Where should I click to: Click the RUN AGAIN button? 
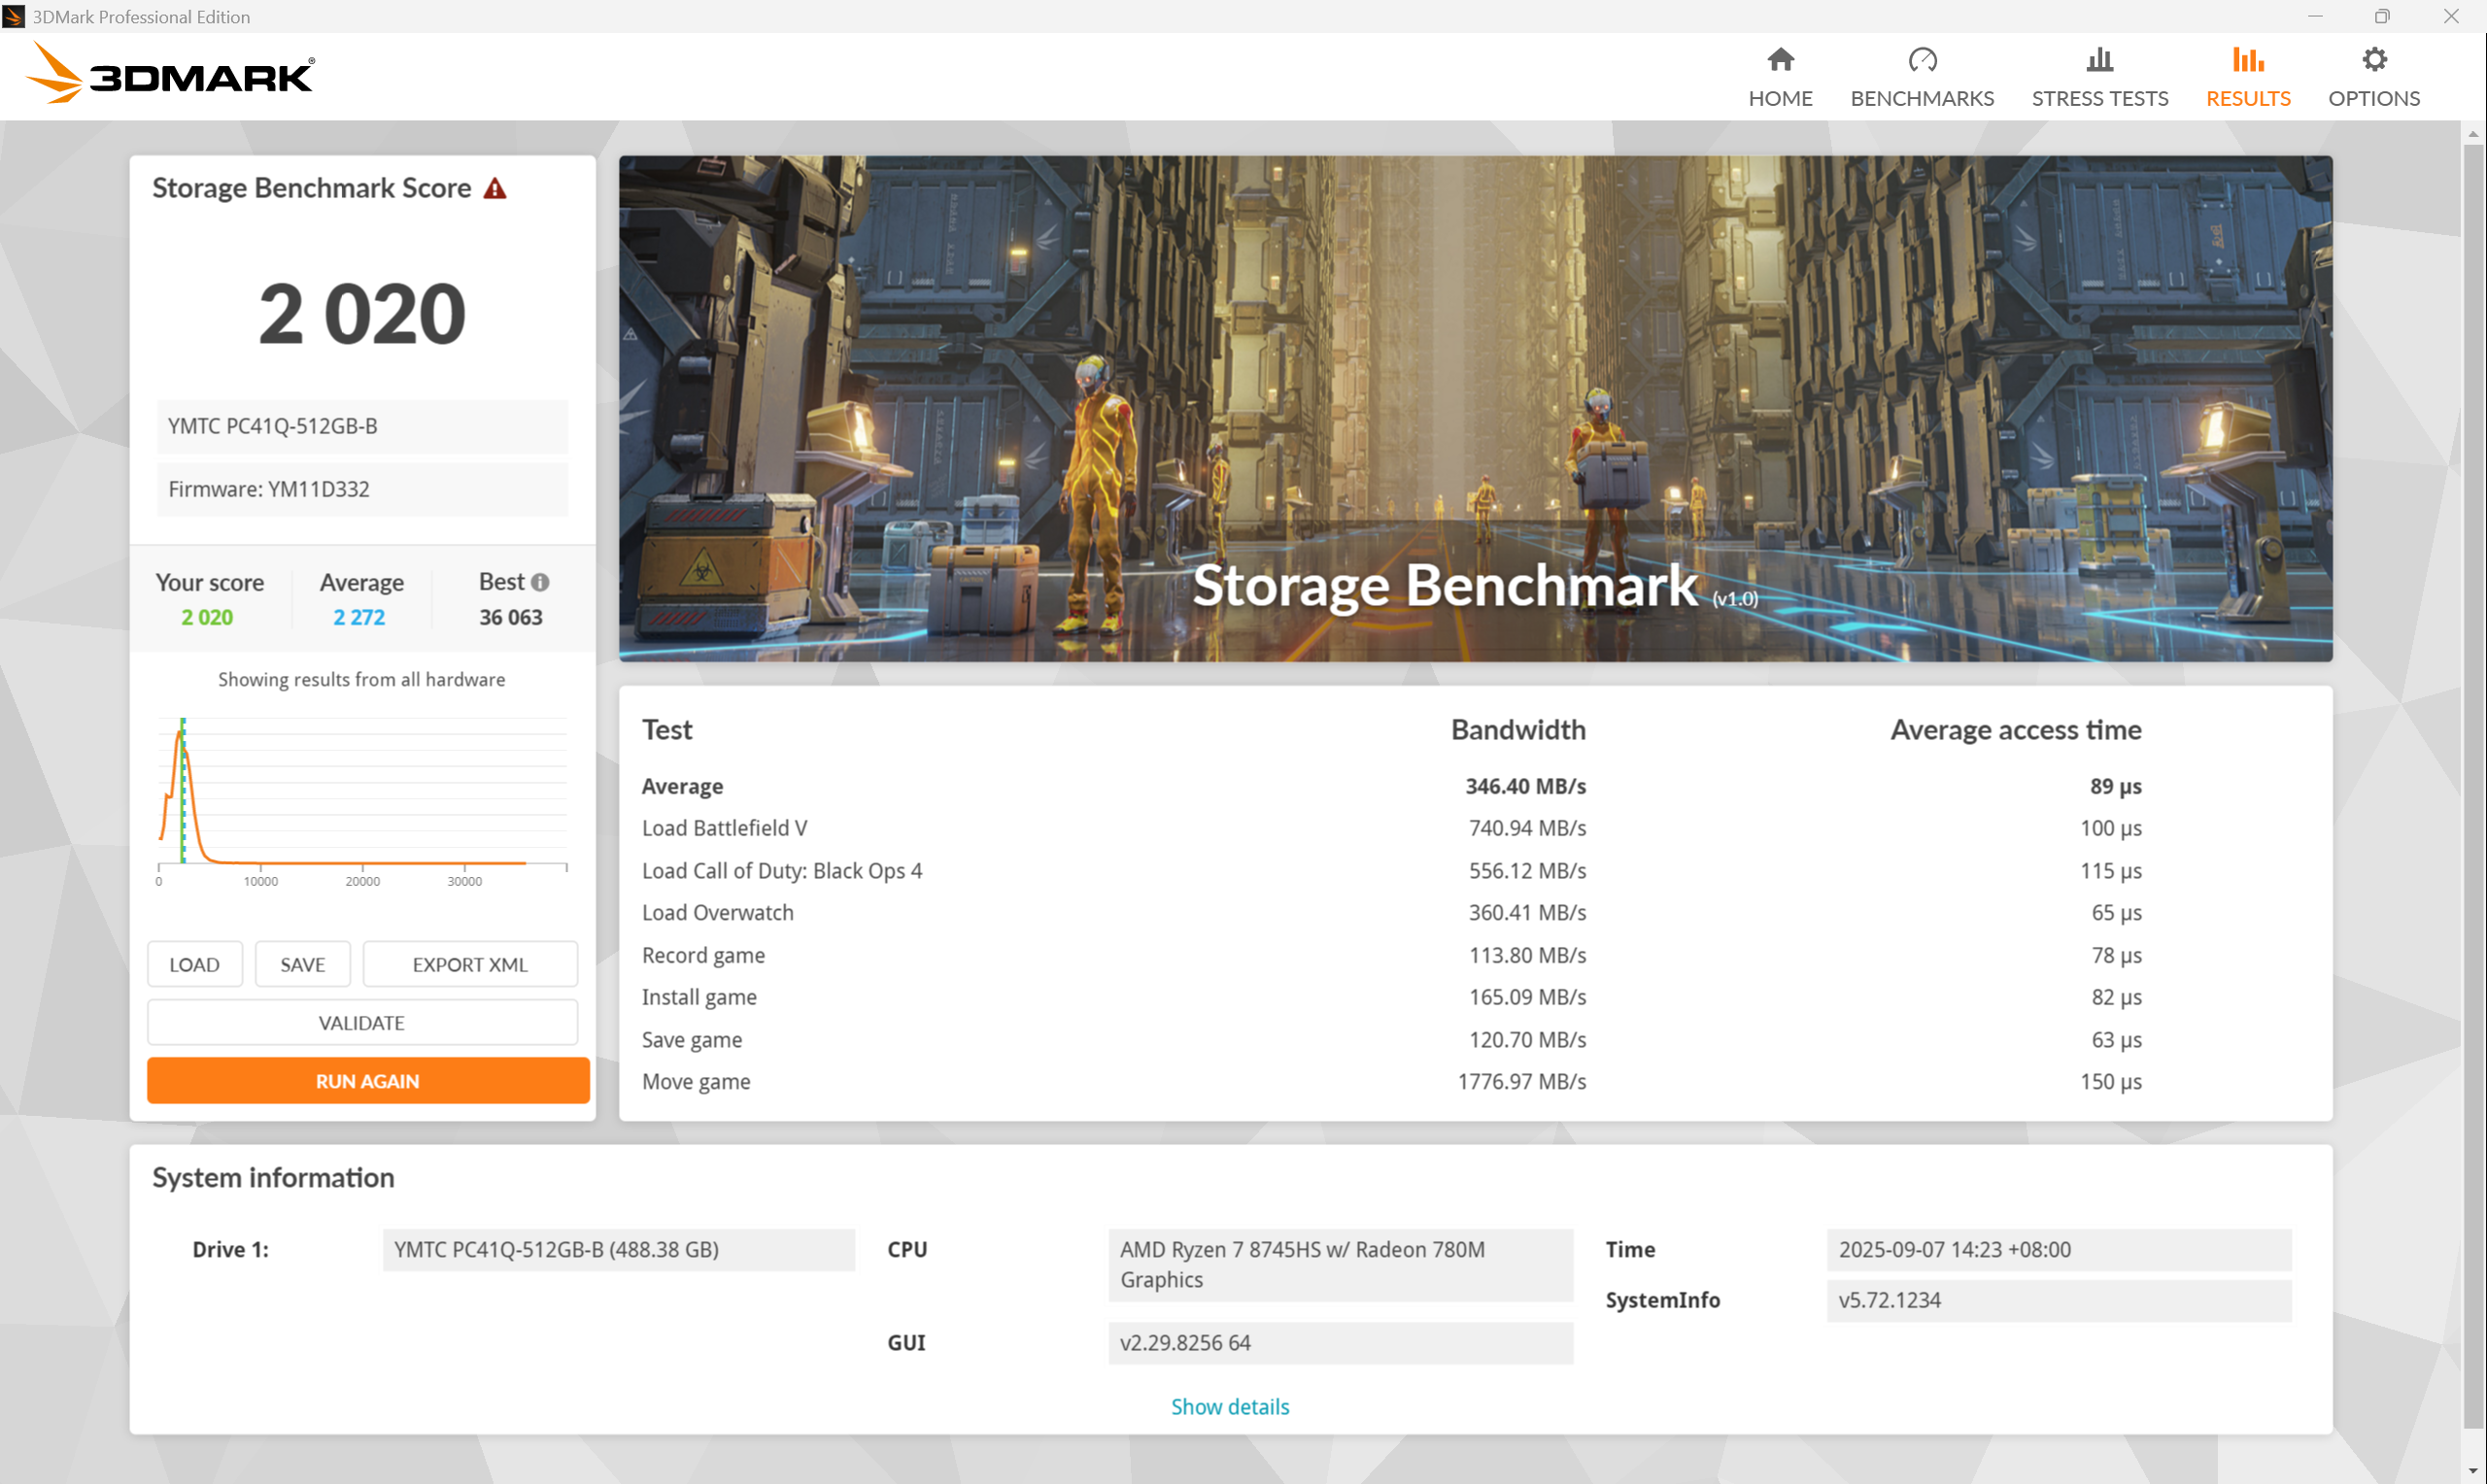367,1081
